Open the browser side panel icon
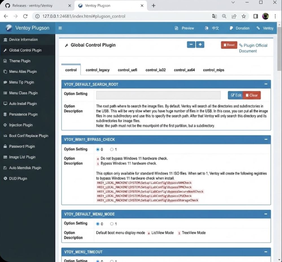 [x=255, y=16]
